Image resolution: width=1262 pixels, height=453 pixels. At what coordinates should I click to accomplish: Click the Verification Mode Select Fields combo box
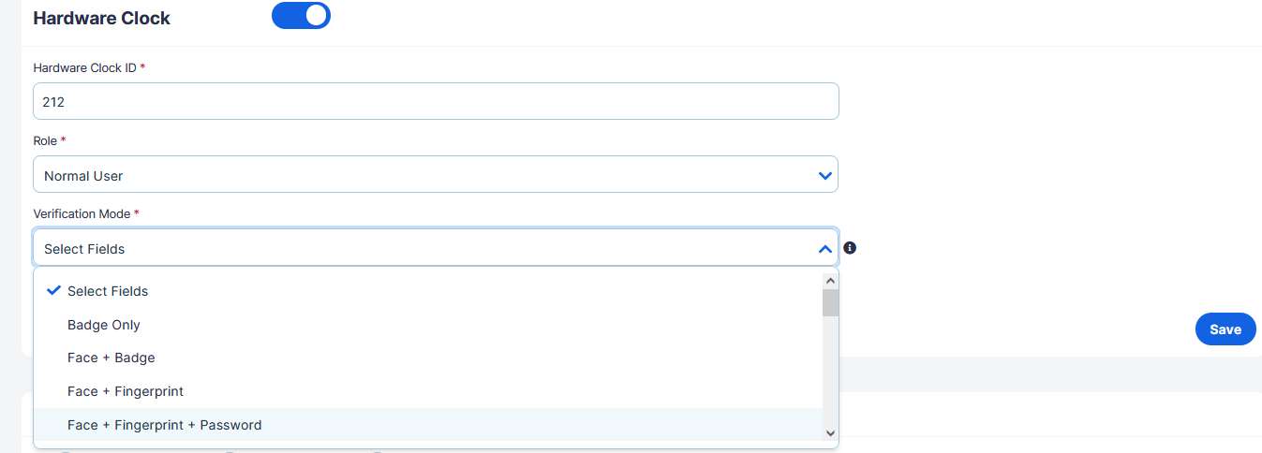pos(436,248)
